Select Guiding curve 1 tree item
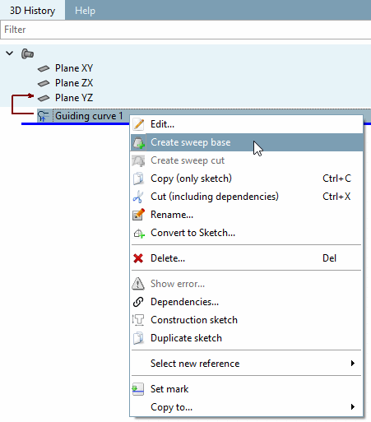The height and width of the screenshot is (422, 371). [x=89, y=116]
